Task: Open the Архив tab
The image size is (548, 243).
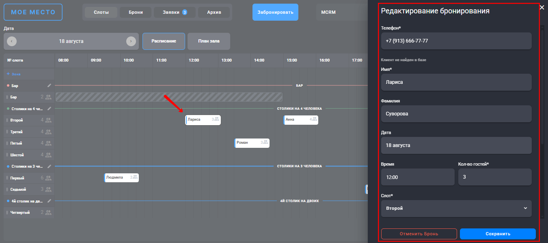Action: point(214,12)
